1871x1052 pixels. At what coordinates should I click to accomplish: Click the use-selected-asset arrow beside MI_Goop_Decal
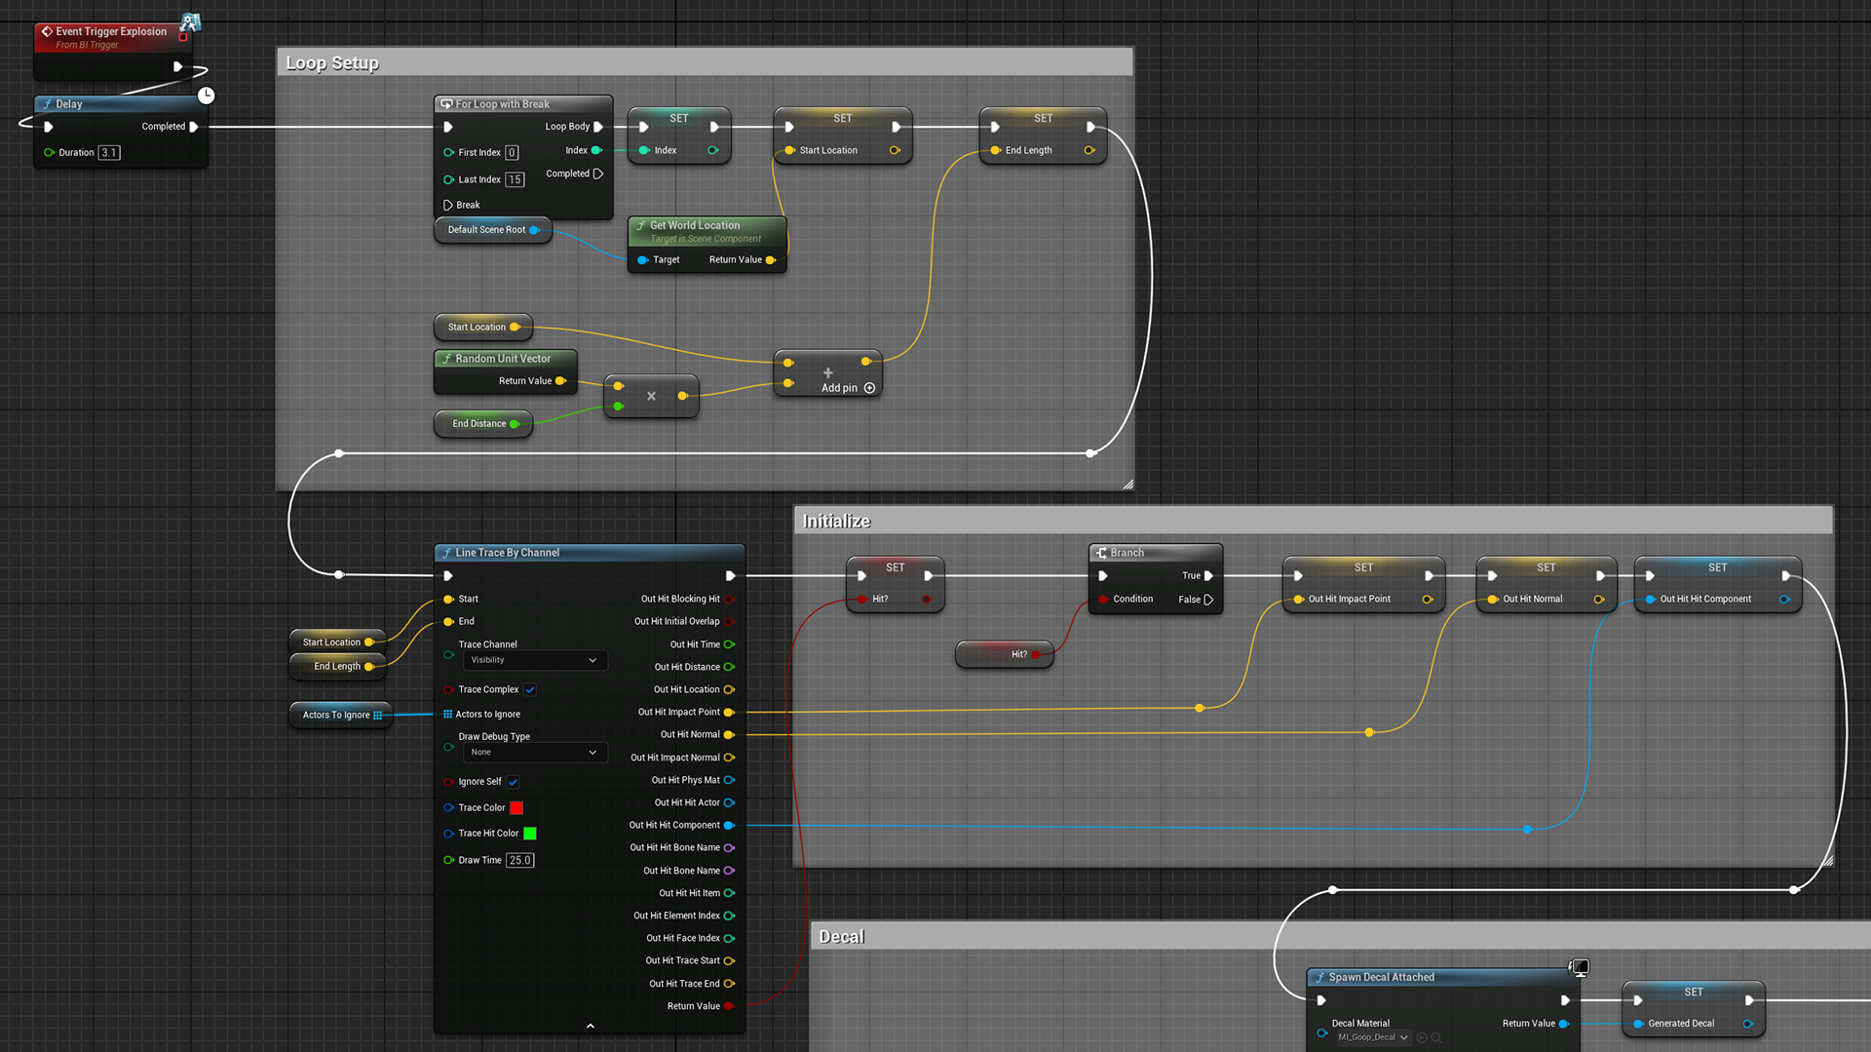tap(1422, 1037)
